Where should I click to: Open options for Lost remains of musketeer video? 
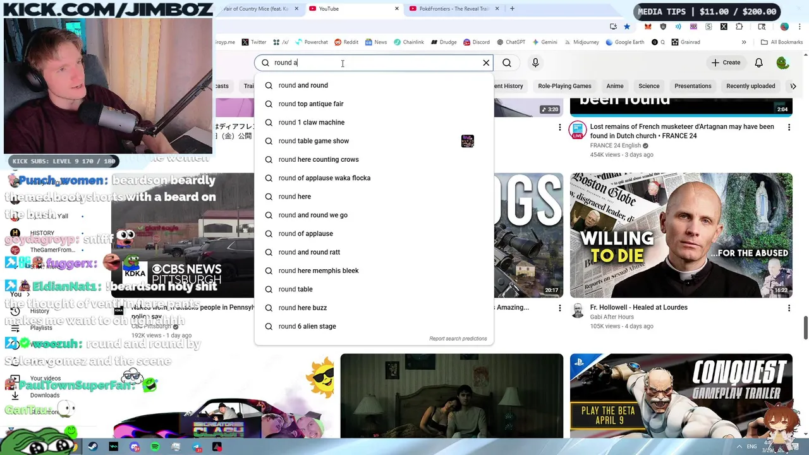789,127
